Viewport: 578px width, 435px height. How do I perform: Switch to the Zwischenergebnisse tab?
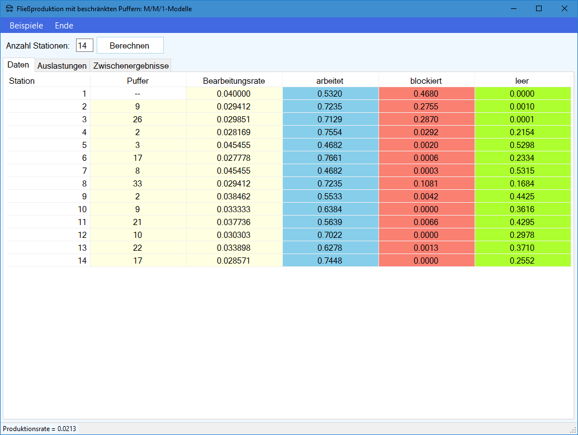pos(131,65)
